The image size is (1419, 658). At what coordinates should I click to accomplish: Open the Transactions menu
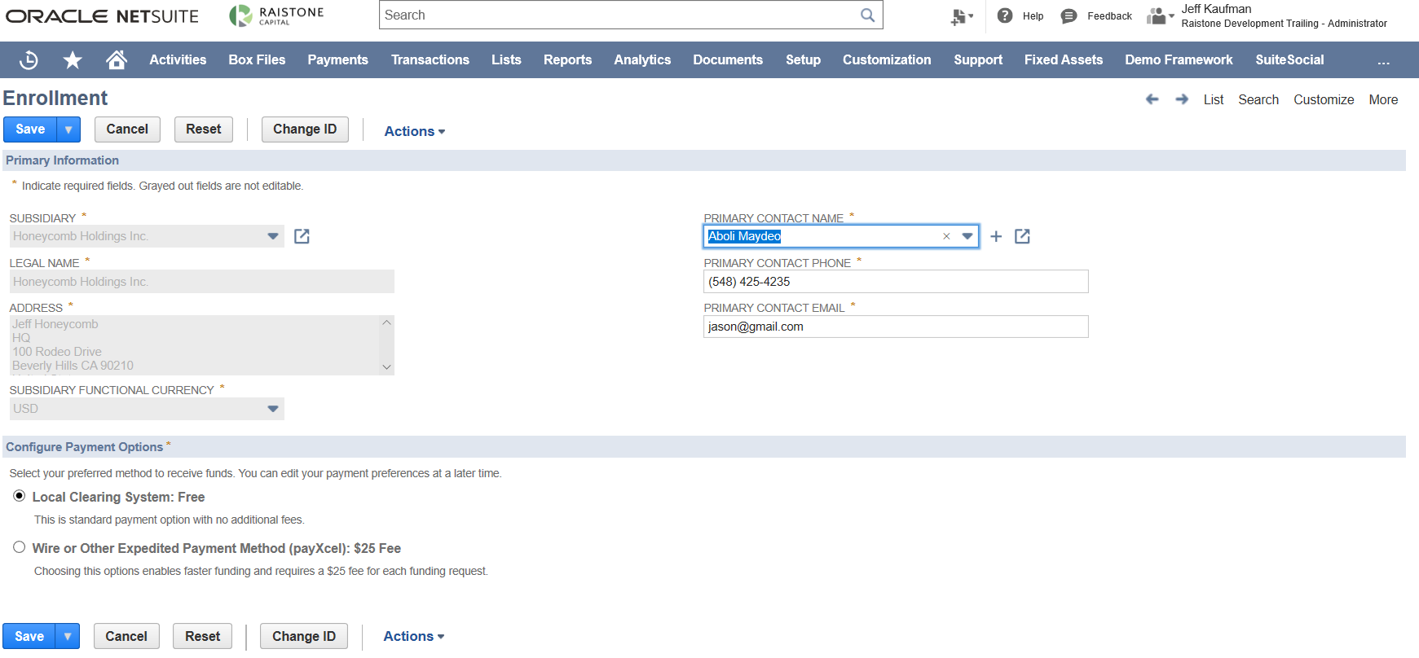(x=430, y=60)
